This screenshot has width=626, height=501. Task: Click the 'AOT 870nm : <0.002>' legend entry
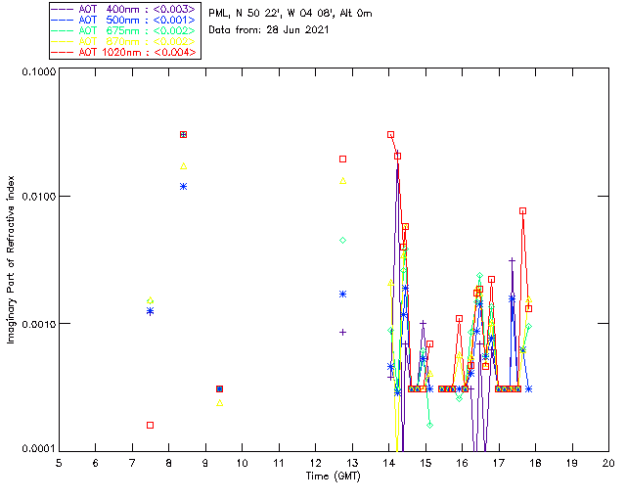(124, 41)
